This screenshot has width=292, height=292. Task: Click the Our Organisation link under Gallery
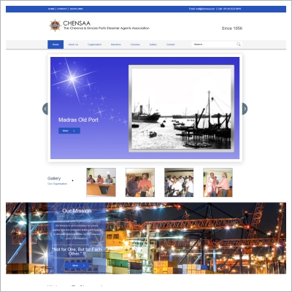point(57,184)
